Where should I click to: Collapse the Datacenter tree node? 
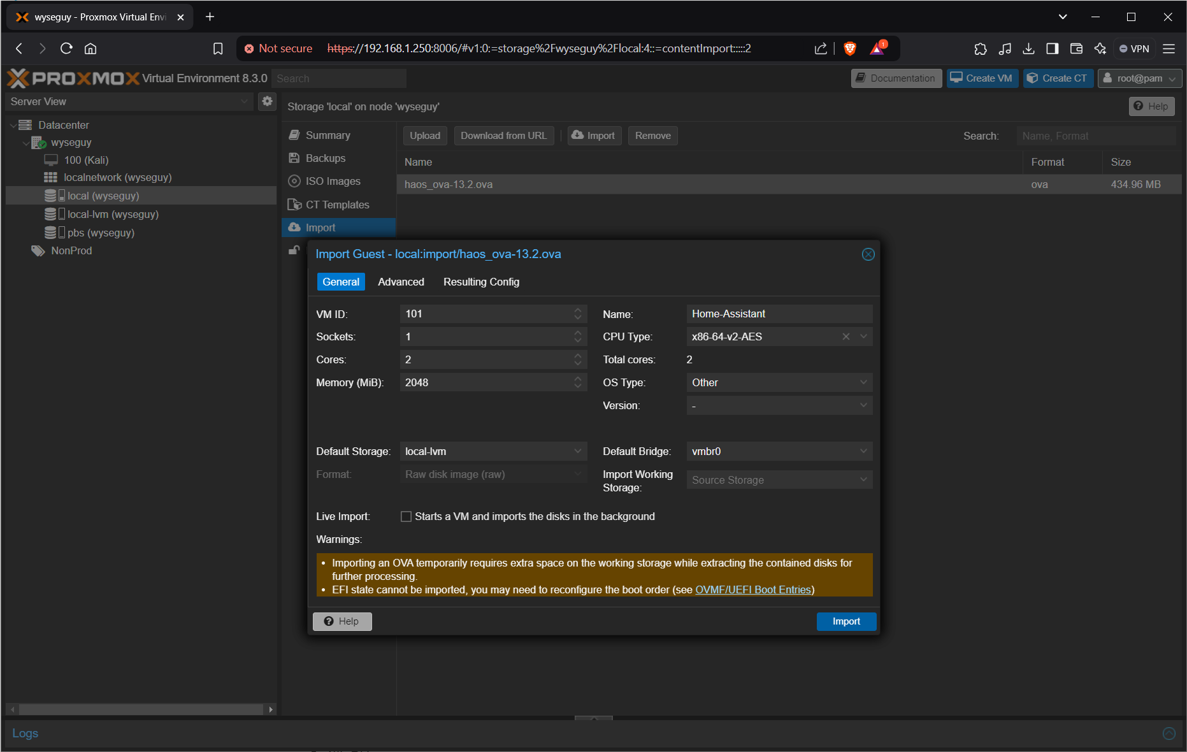[x=13, y=126]
